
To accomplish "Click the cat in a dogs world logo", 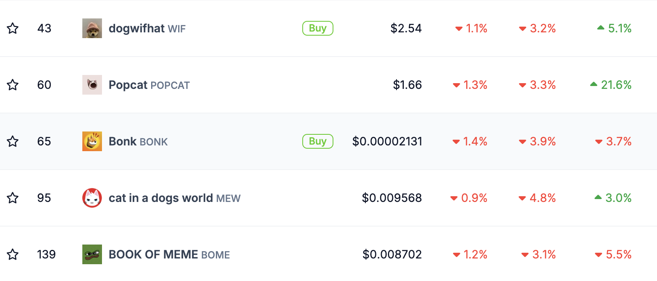I will 92,198.
